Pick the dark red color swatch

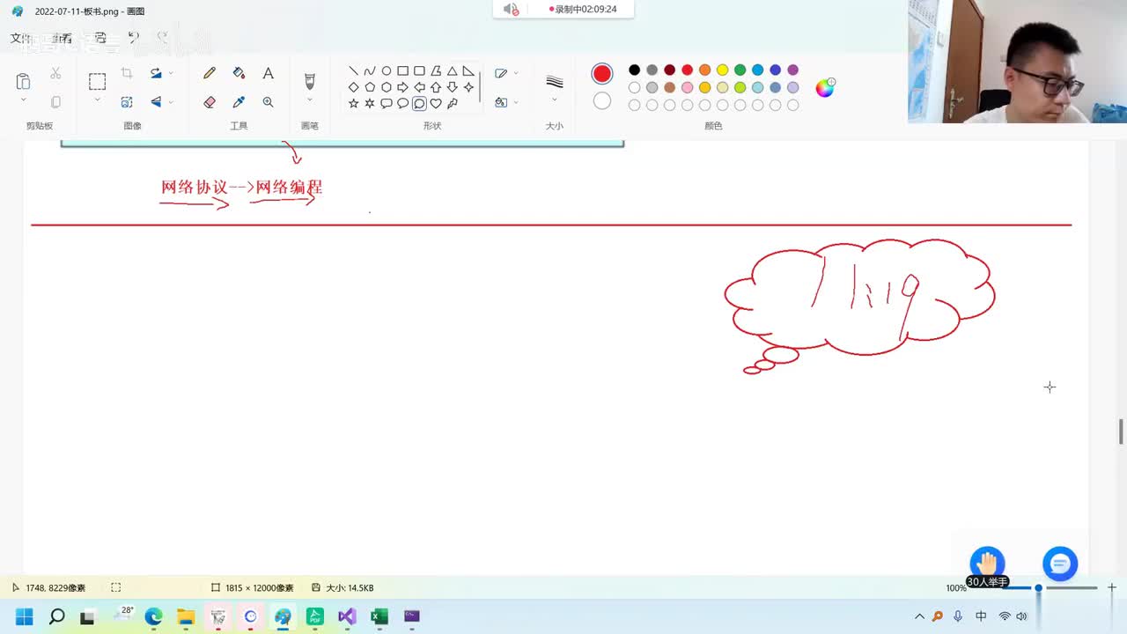click(x=669, y=70)
